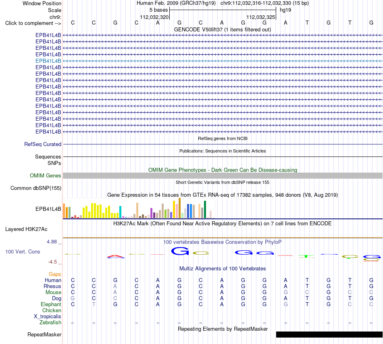Open the GENCODE V50lift37 track title

point(223,29)
